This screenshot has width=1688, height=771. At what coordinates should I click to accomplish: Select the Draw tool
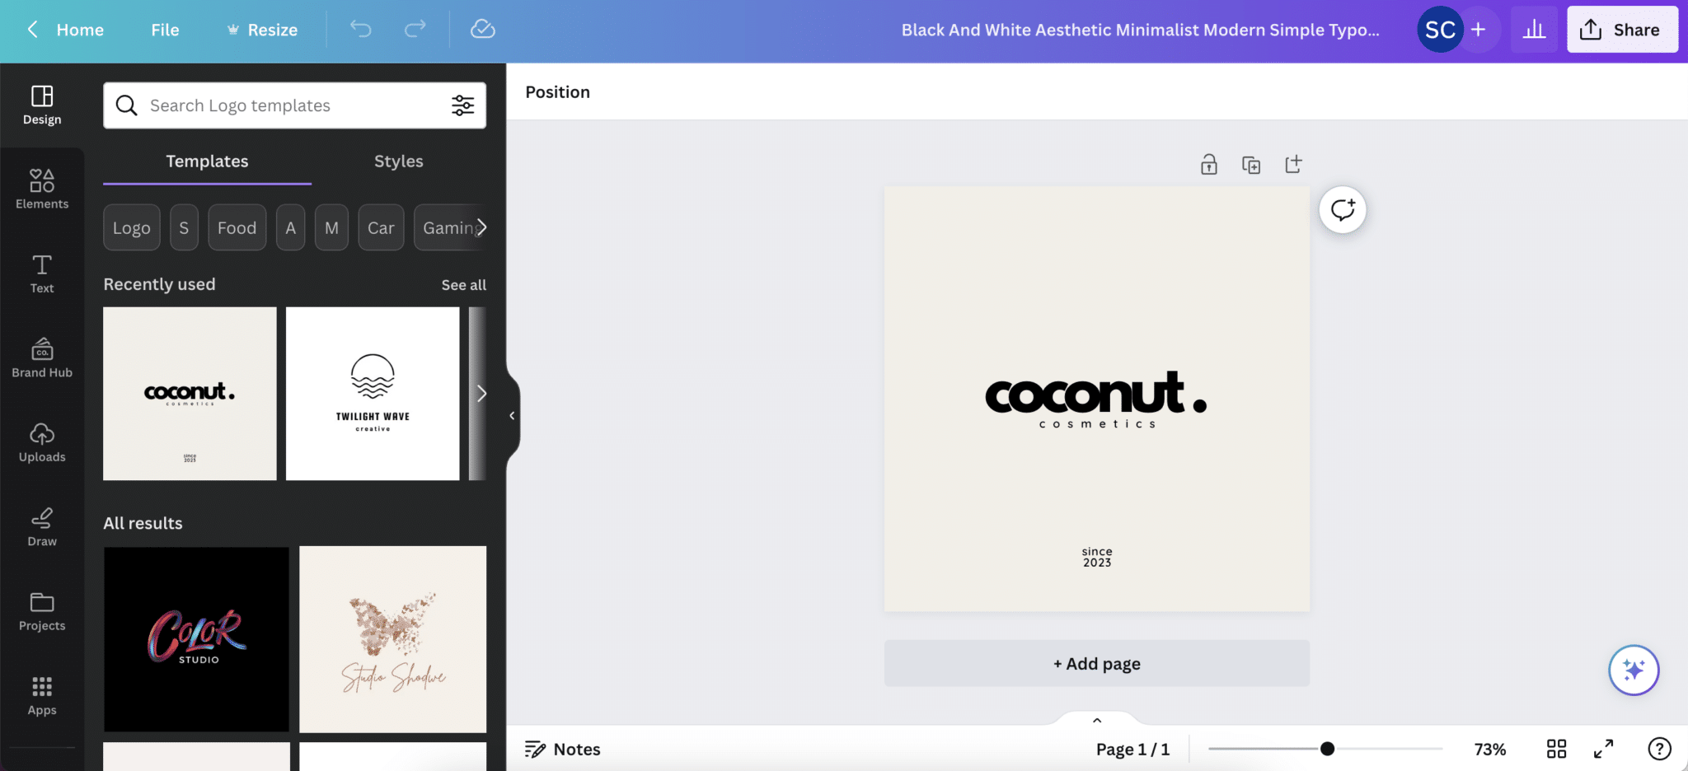[41, 527]
